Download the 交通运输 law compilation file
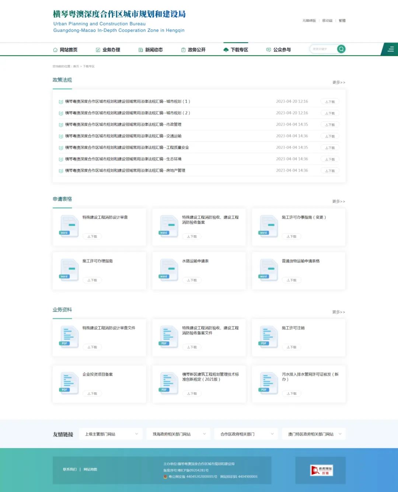Image resolution: width=398 pixels, height=492 pixels. pos(330,136)
